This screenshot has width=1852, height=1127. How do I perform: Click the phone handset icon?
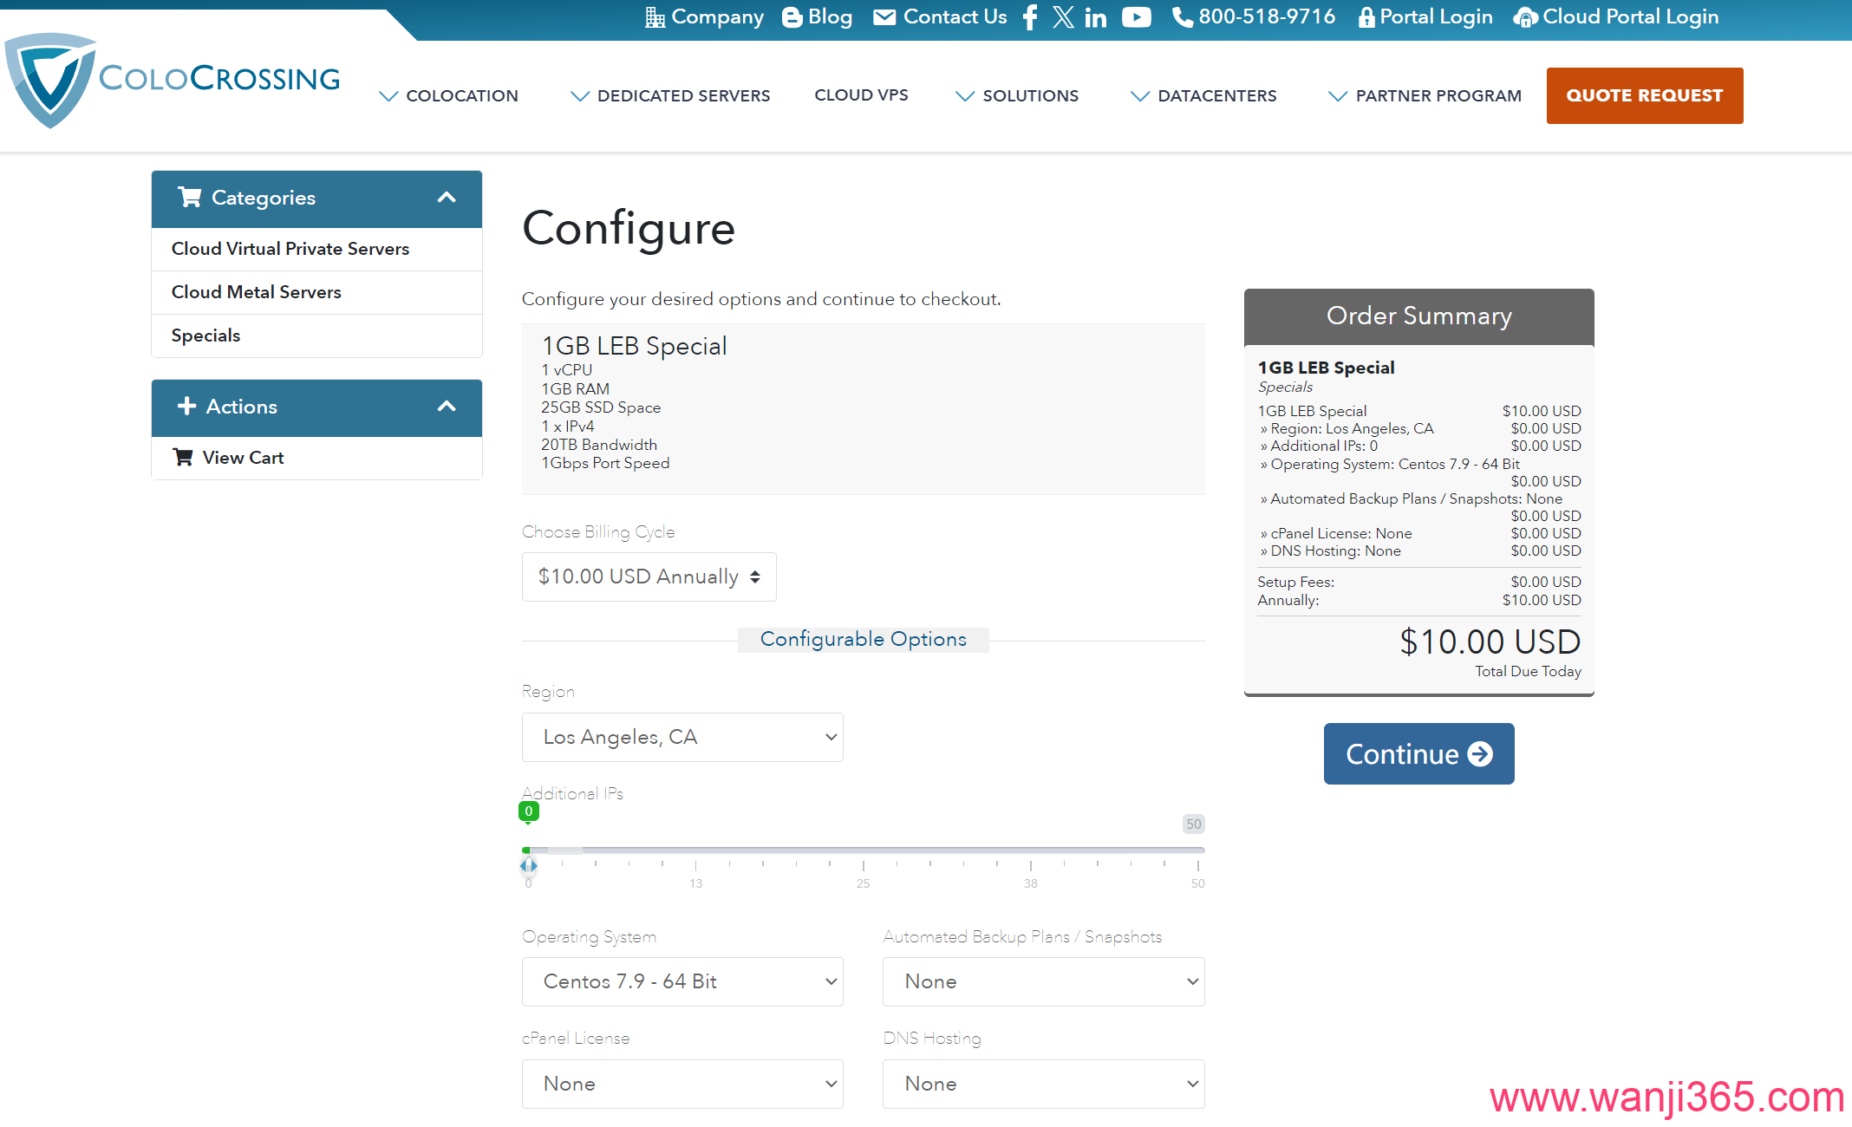[1182, 17]
